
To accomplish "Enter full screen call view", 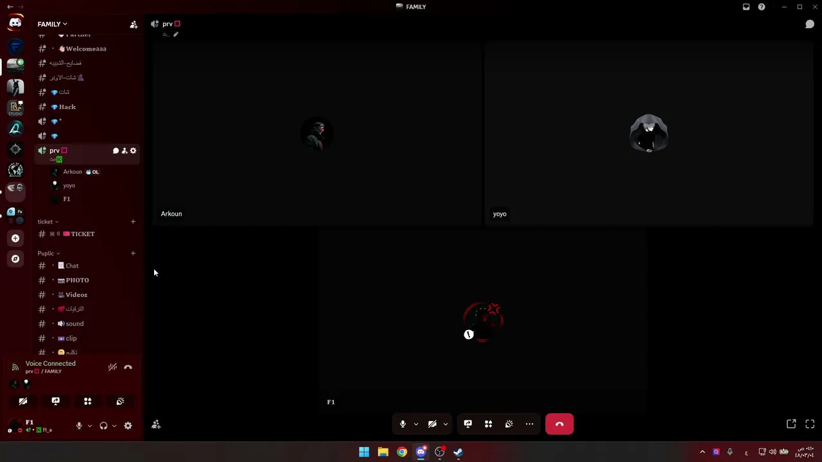I will (x=810, y=424).
